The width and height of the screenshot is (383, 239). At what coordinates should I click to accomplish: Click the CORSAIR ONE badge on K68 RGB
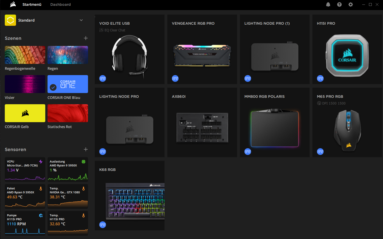tap(102, 224)
